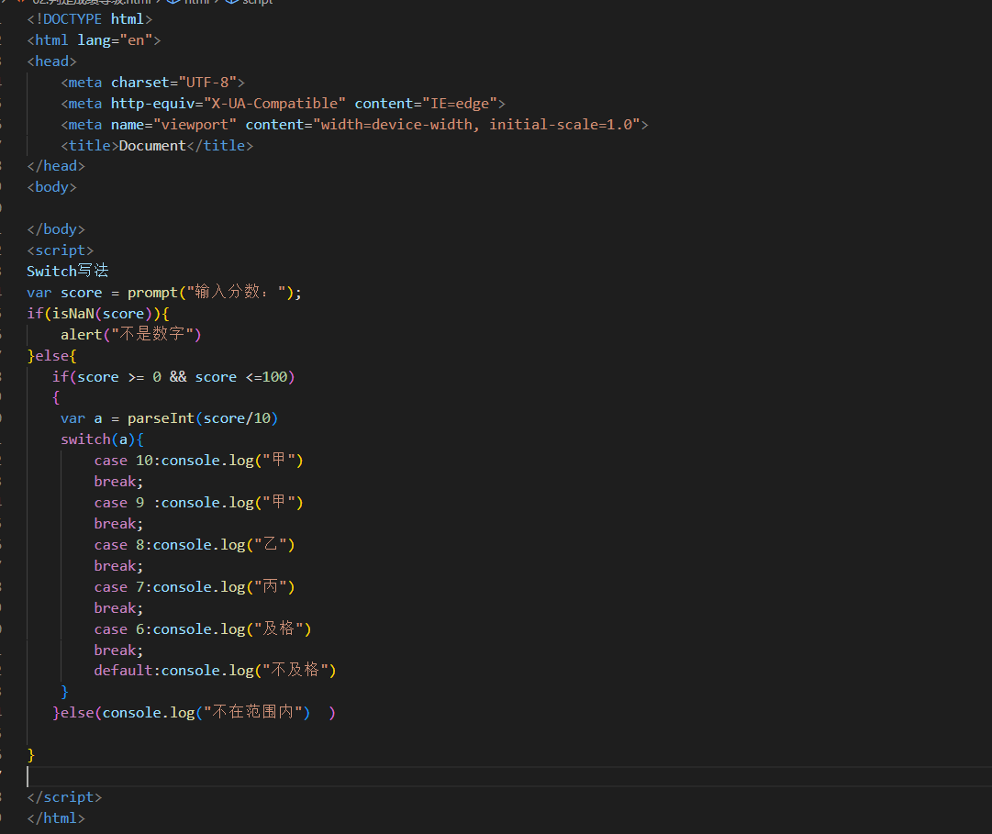Screen dimensions: 992x834
Task: Click the case 7 console.log("丙") line
Action: (195, 587)
